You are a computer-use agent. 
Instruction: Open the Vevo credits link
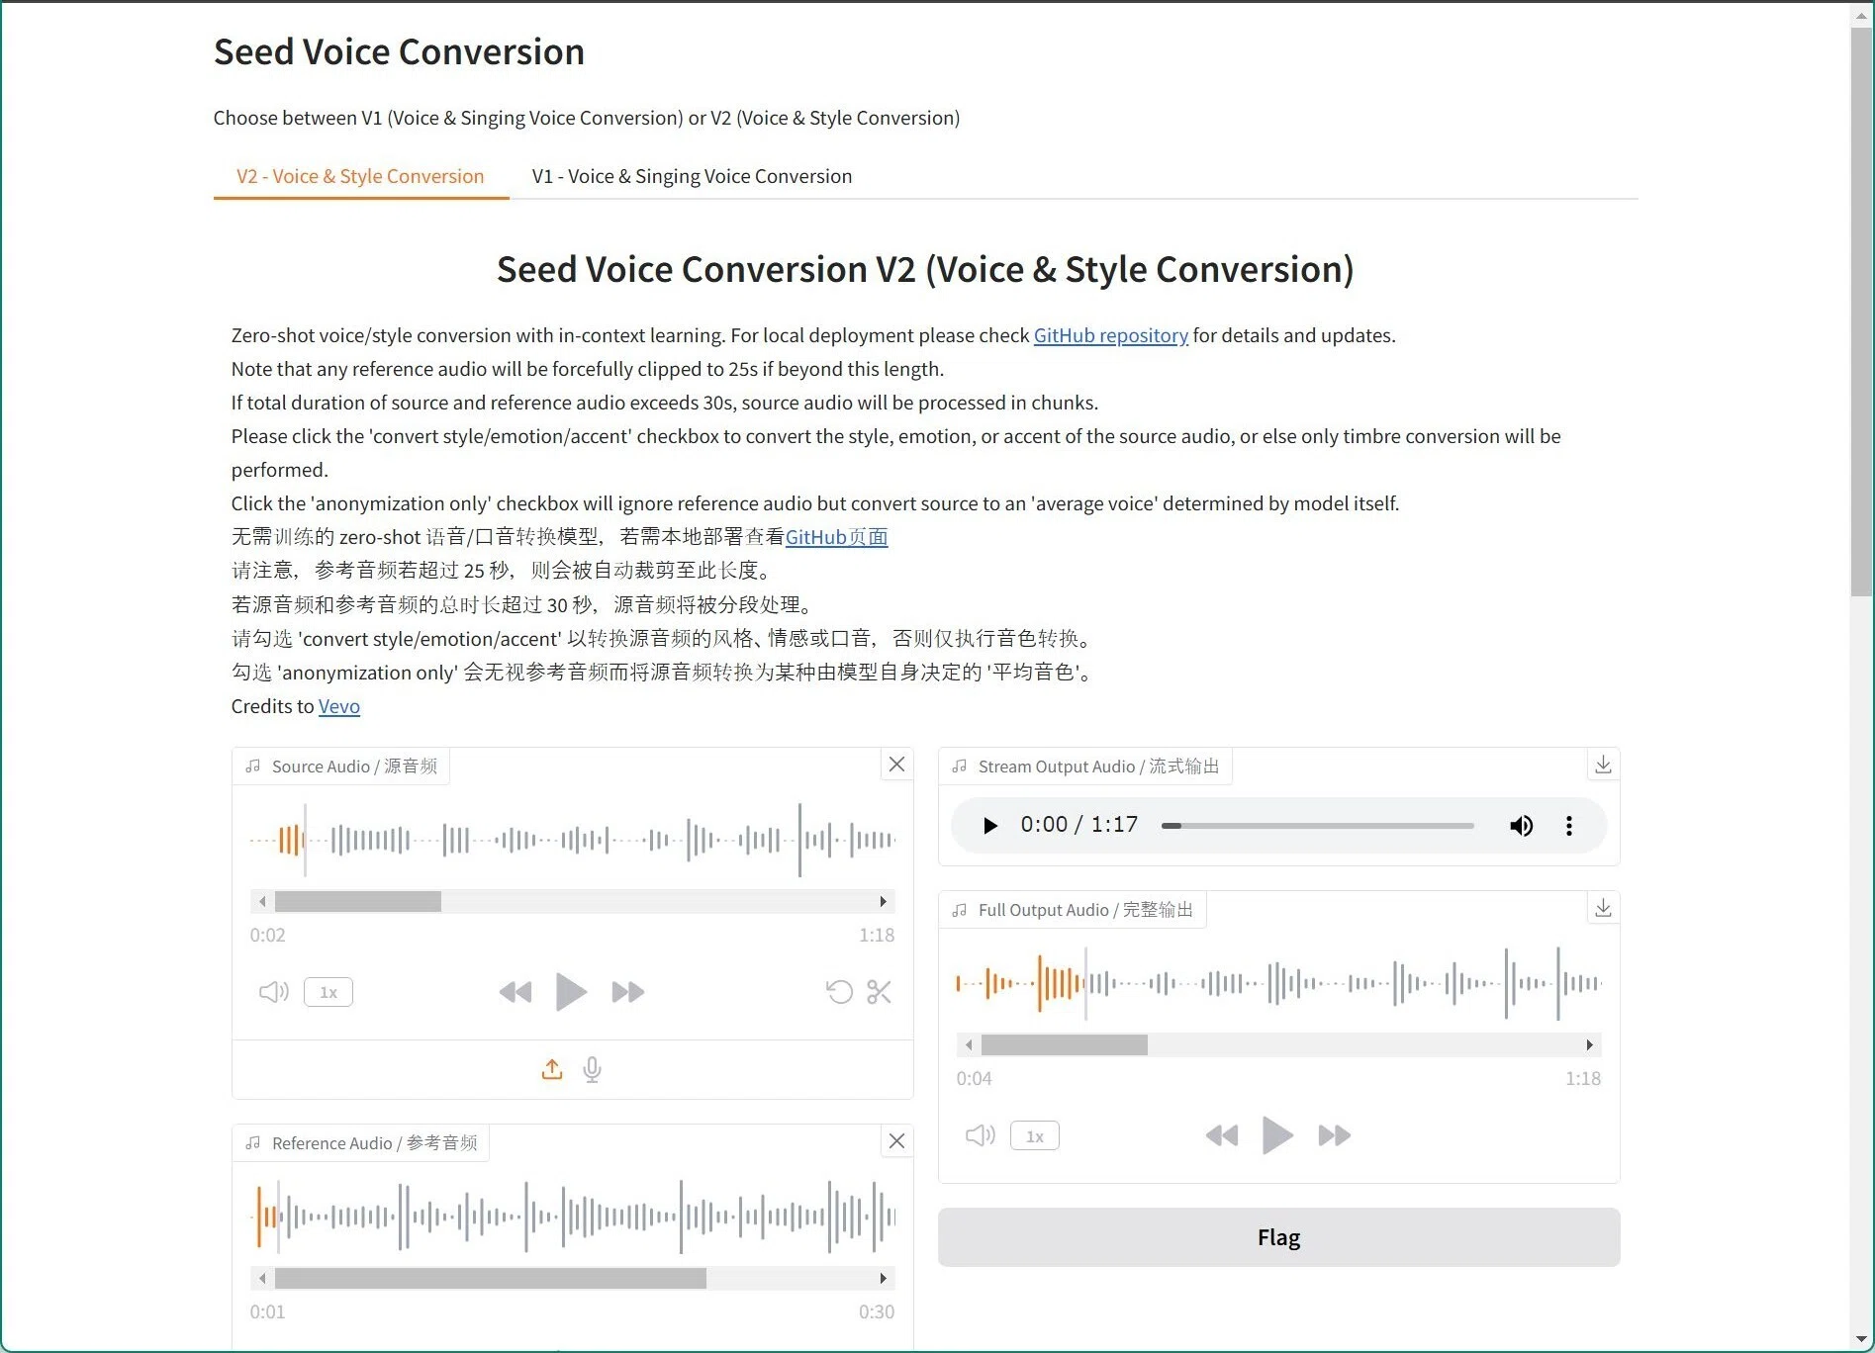(339, 706)
